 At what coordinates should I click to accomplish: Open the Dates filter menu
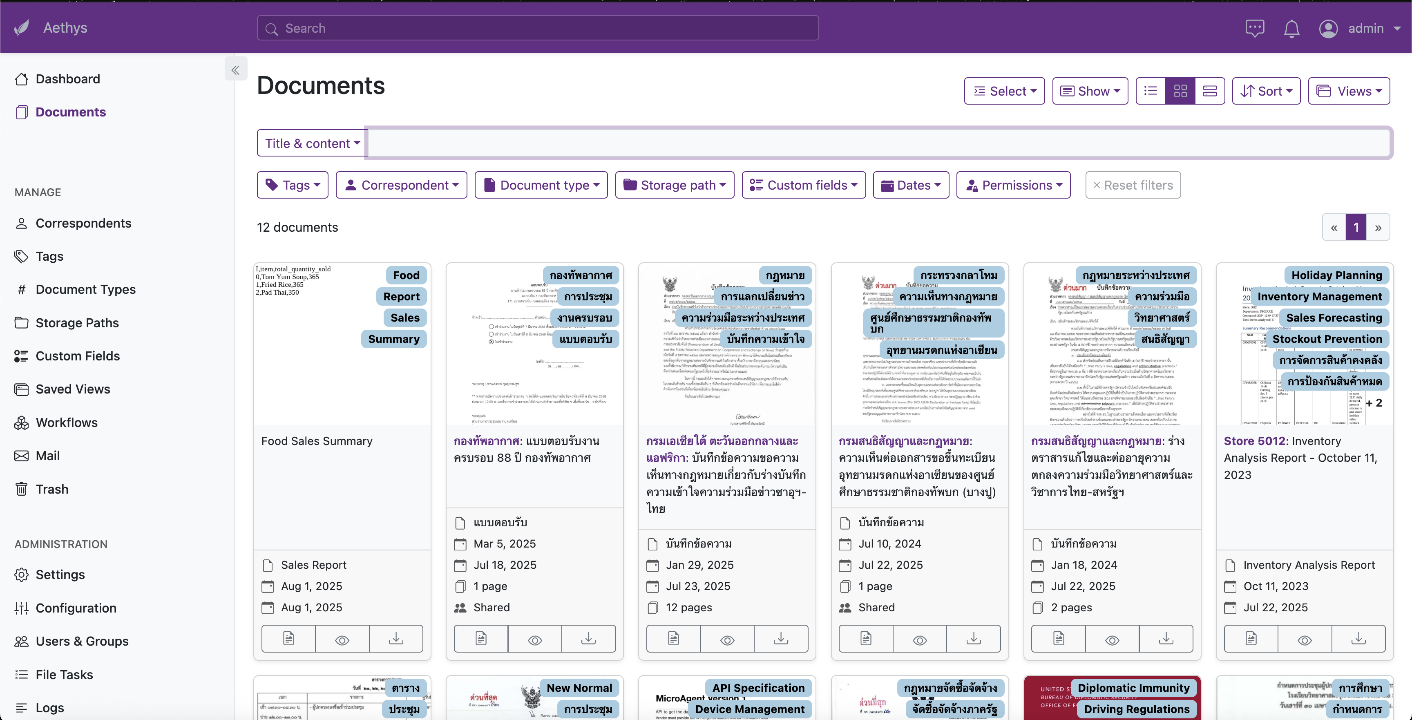point(911,185)
